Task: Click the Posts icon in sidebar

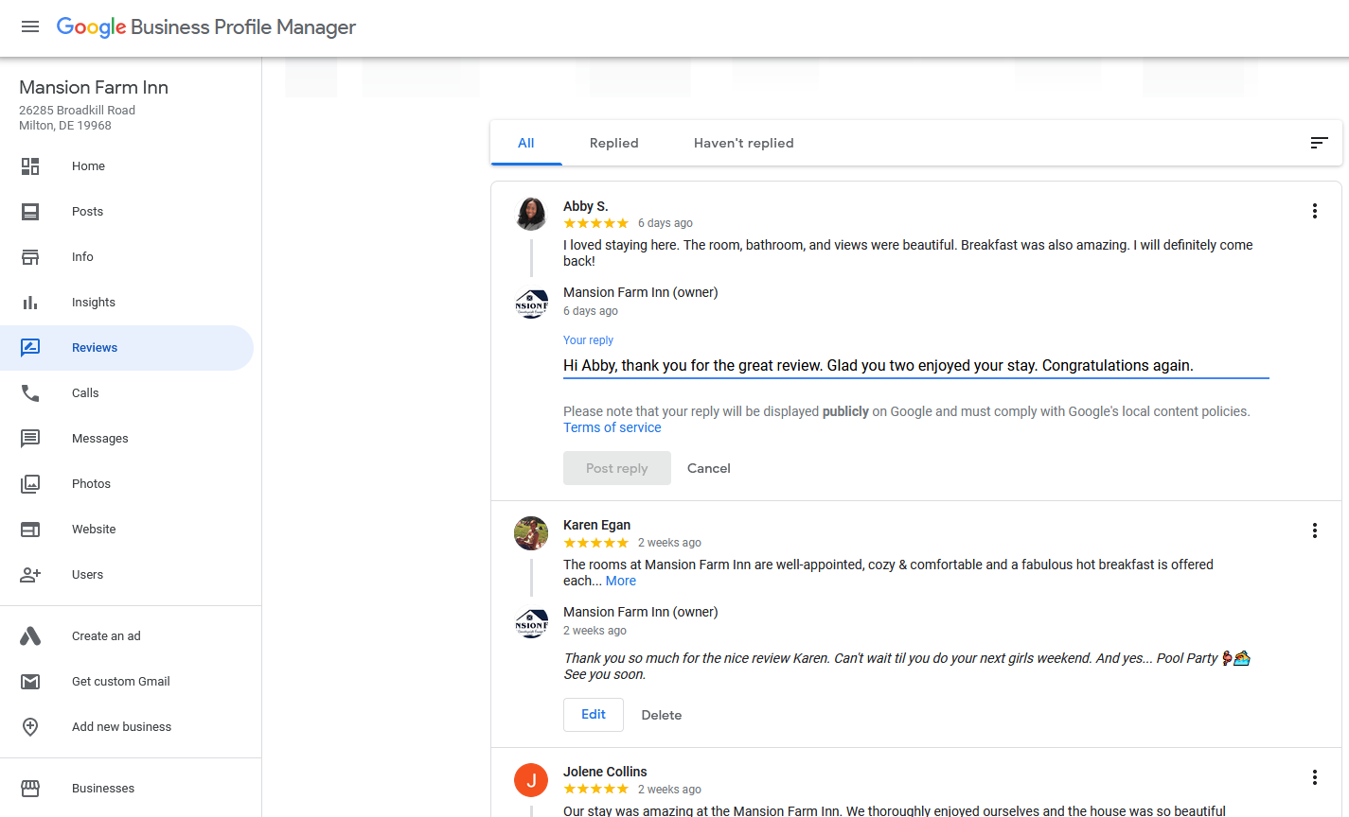Action: pos(30,212)
